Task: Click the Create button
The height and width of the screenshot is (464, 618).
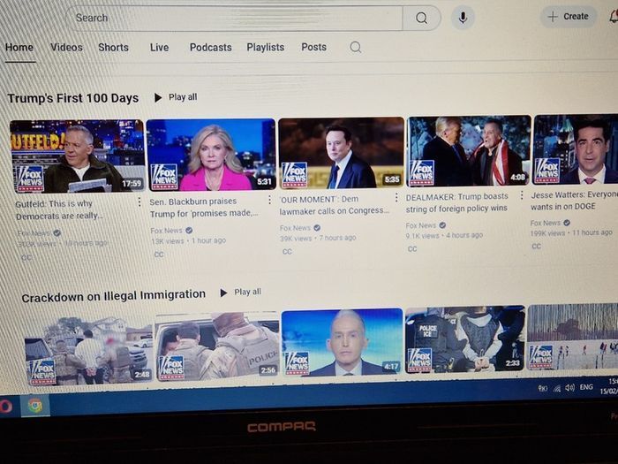Action: point(569,17)
